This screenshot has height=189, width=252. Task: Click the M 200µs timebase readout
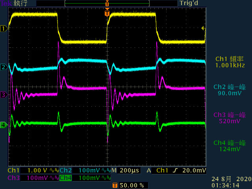[125, 170]
